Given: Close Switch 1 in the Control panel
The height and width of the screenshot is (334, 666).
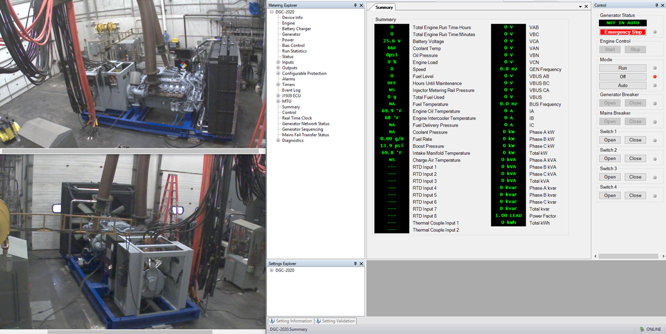Looking at the screenshot, I should click(x=635, y=139).
